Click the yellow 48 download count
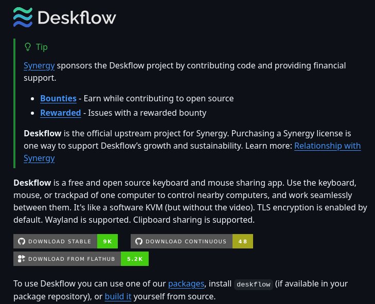 (242, 241)
